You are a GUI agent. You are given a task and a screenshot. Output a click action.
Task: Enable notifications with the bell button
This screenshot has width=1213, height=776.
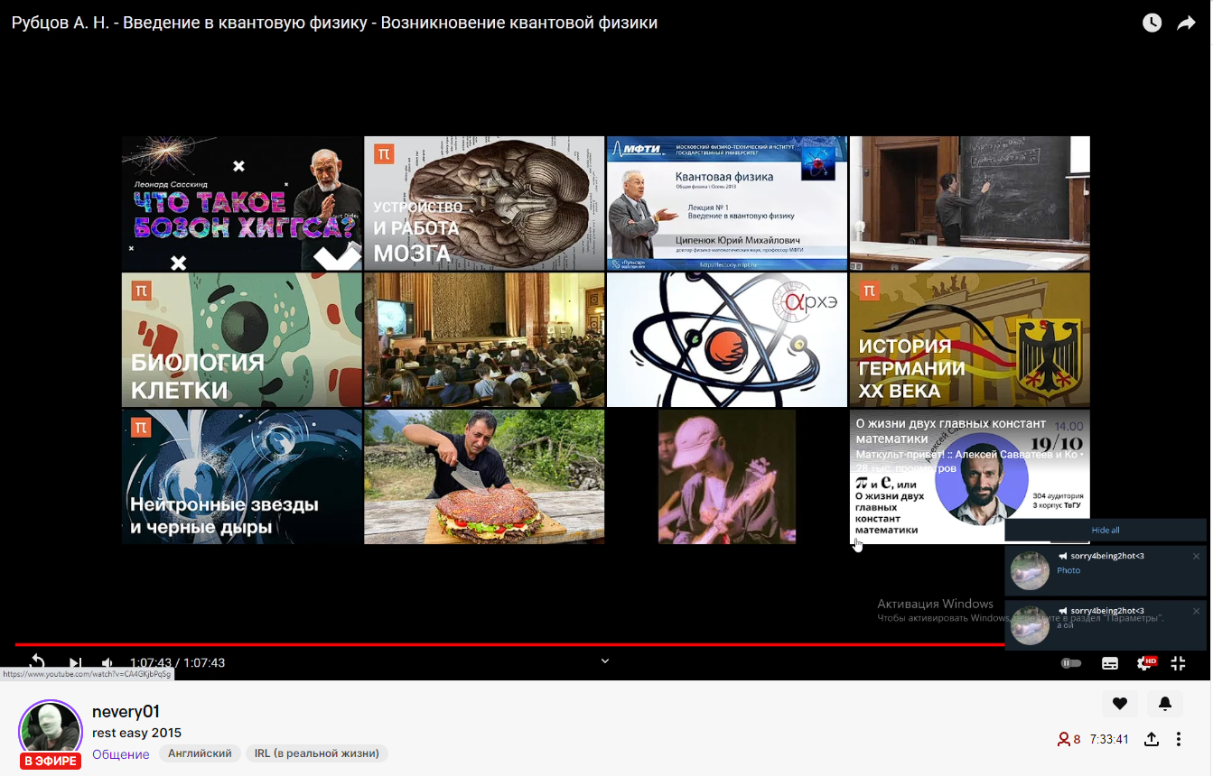(1164, 703)
